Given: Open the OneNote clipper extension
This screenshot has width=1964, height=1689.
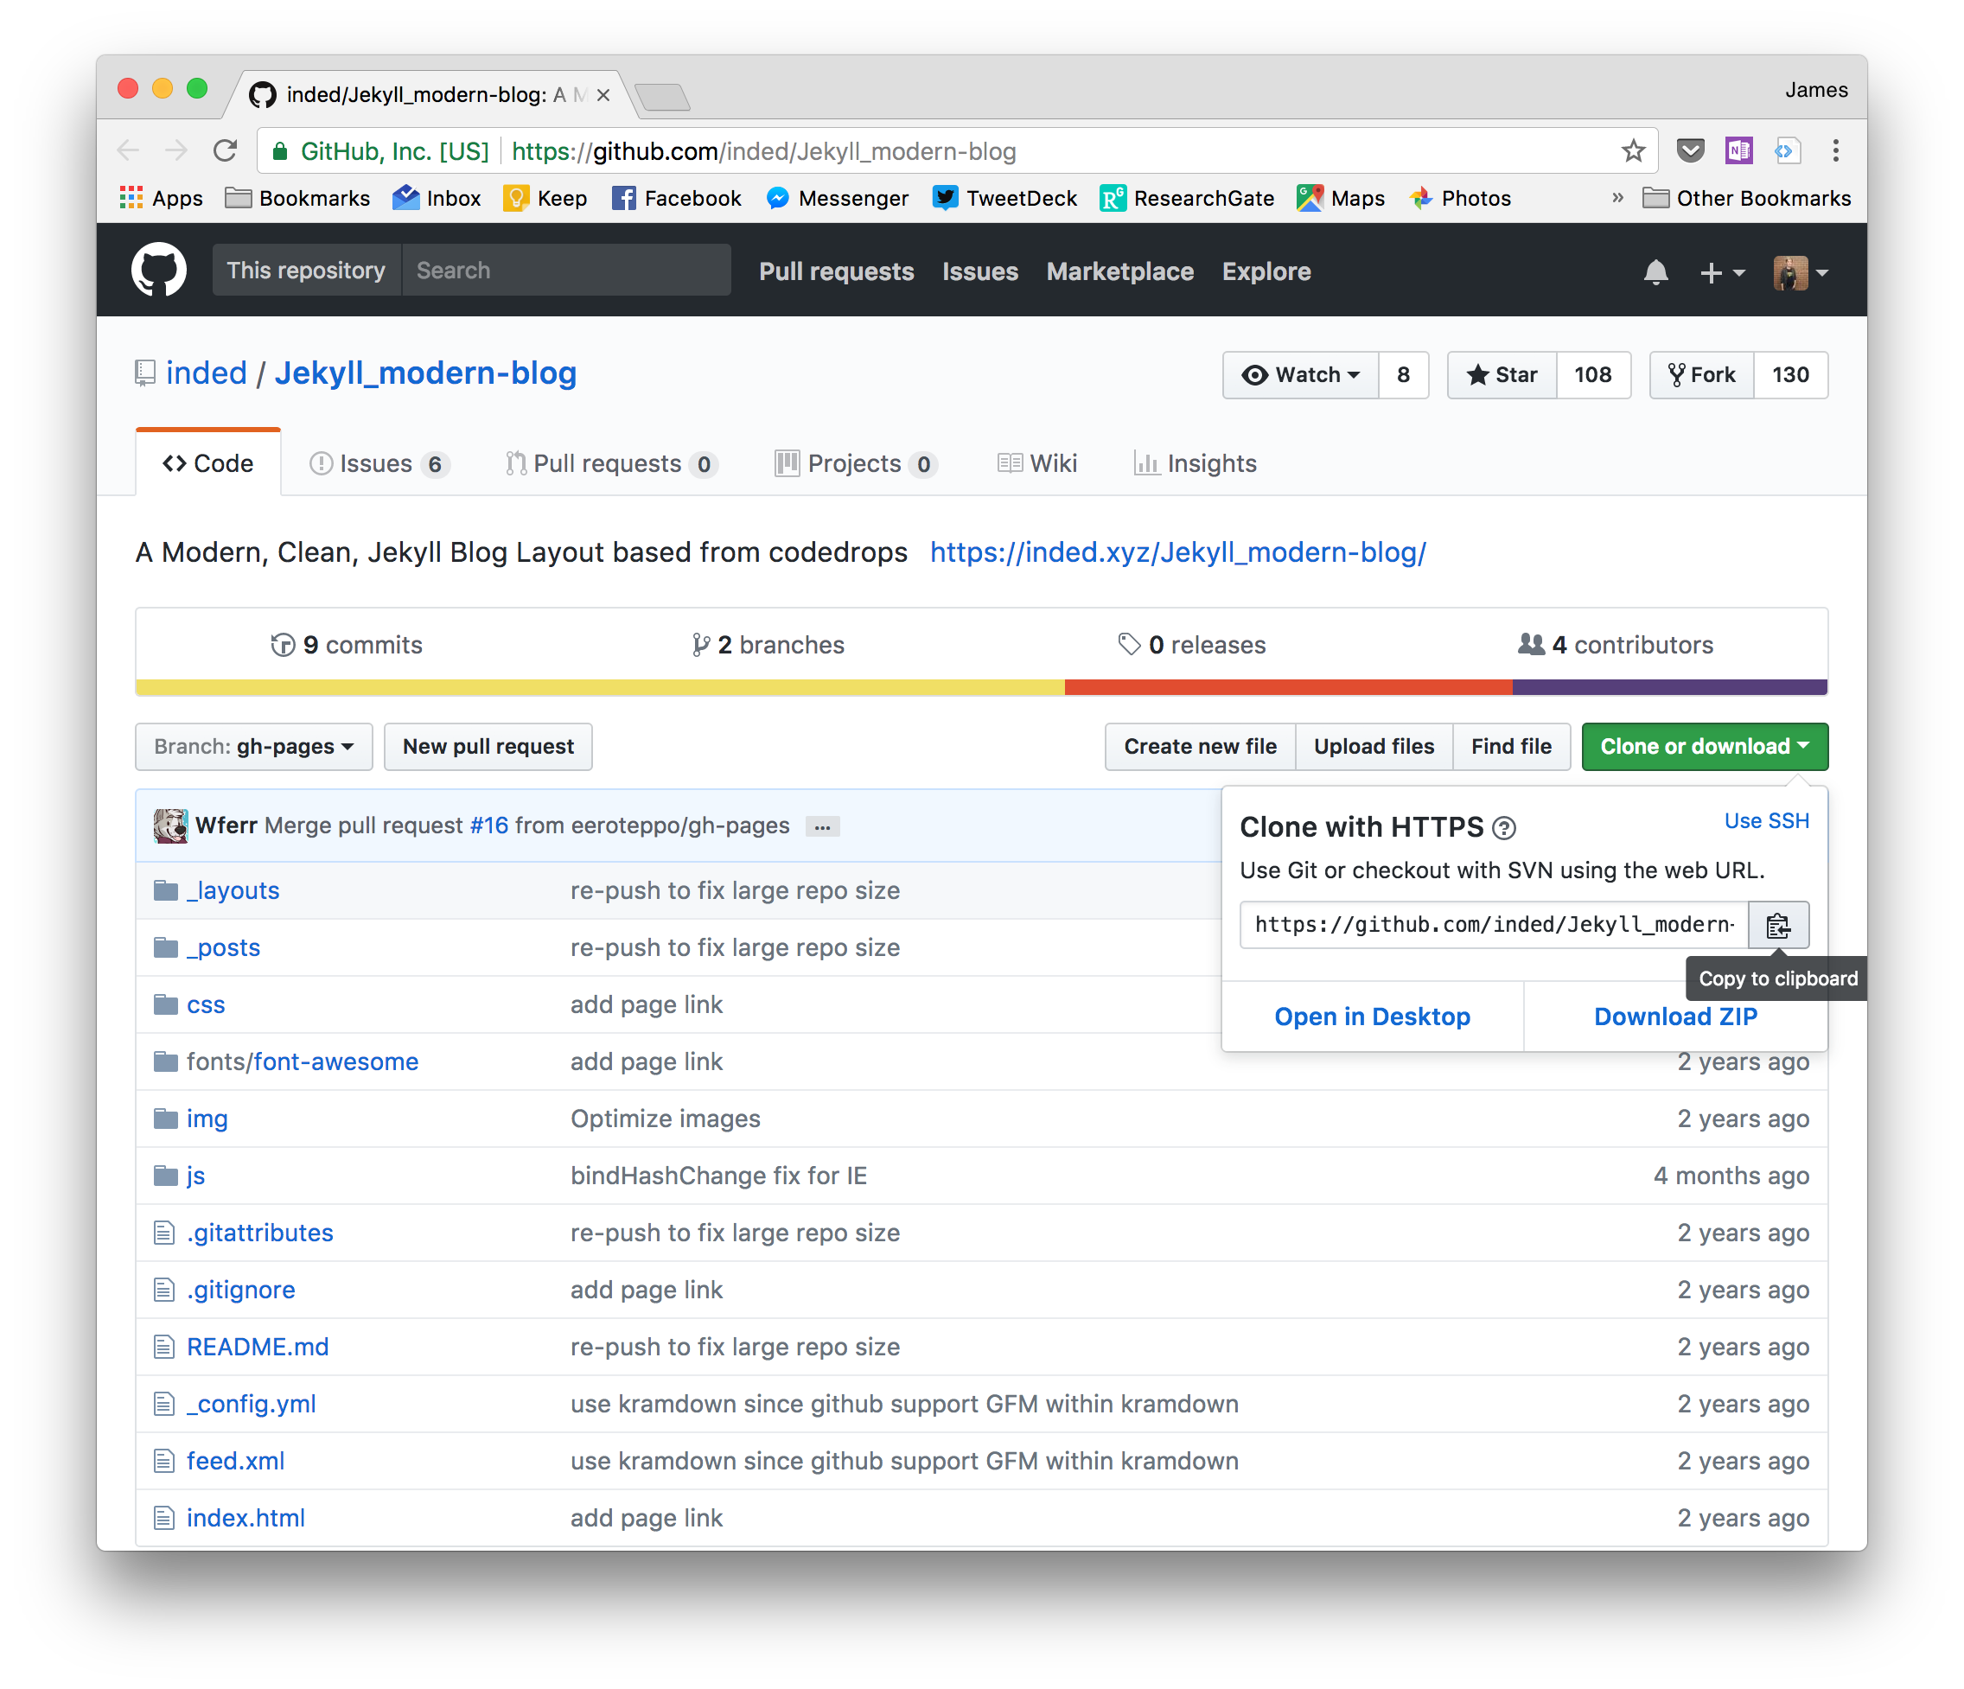Looking at the screenshot, I should (x=1738, y=150).
